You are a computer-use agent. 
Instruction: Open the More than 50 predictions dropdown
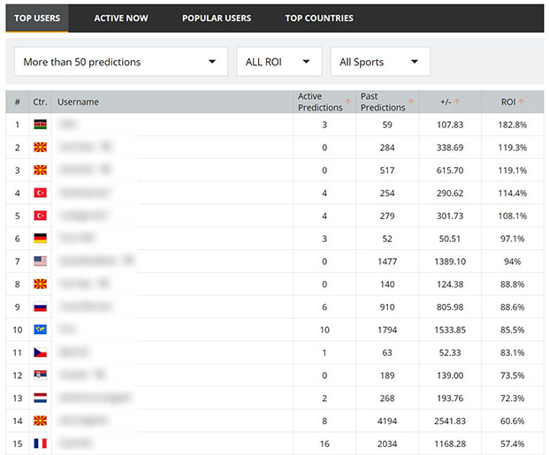pyautogui.click(x=121, y=62)
